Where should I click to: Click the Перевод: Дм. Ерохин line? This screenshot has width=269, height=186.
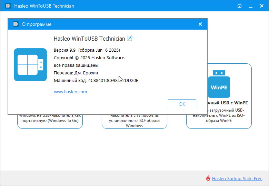point(76,73)
